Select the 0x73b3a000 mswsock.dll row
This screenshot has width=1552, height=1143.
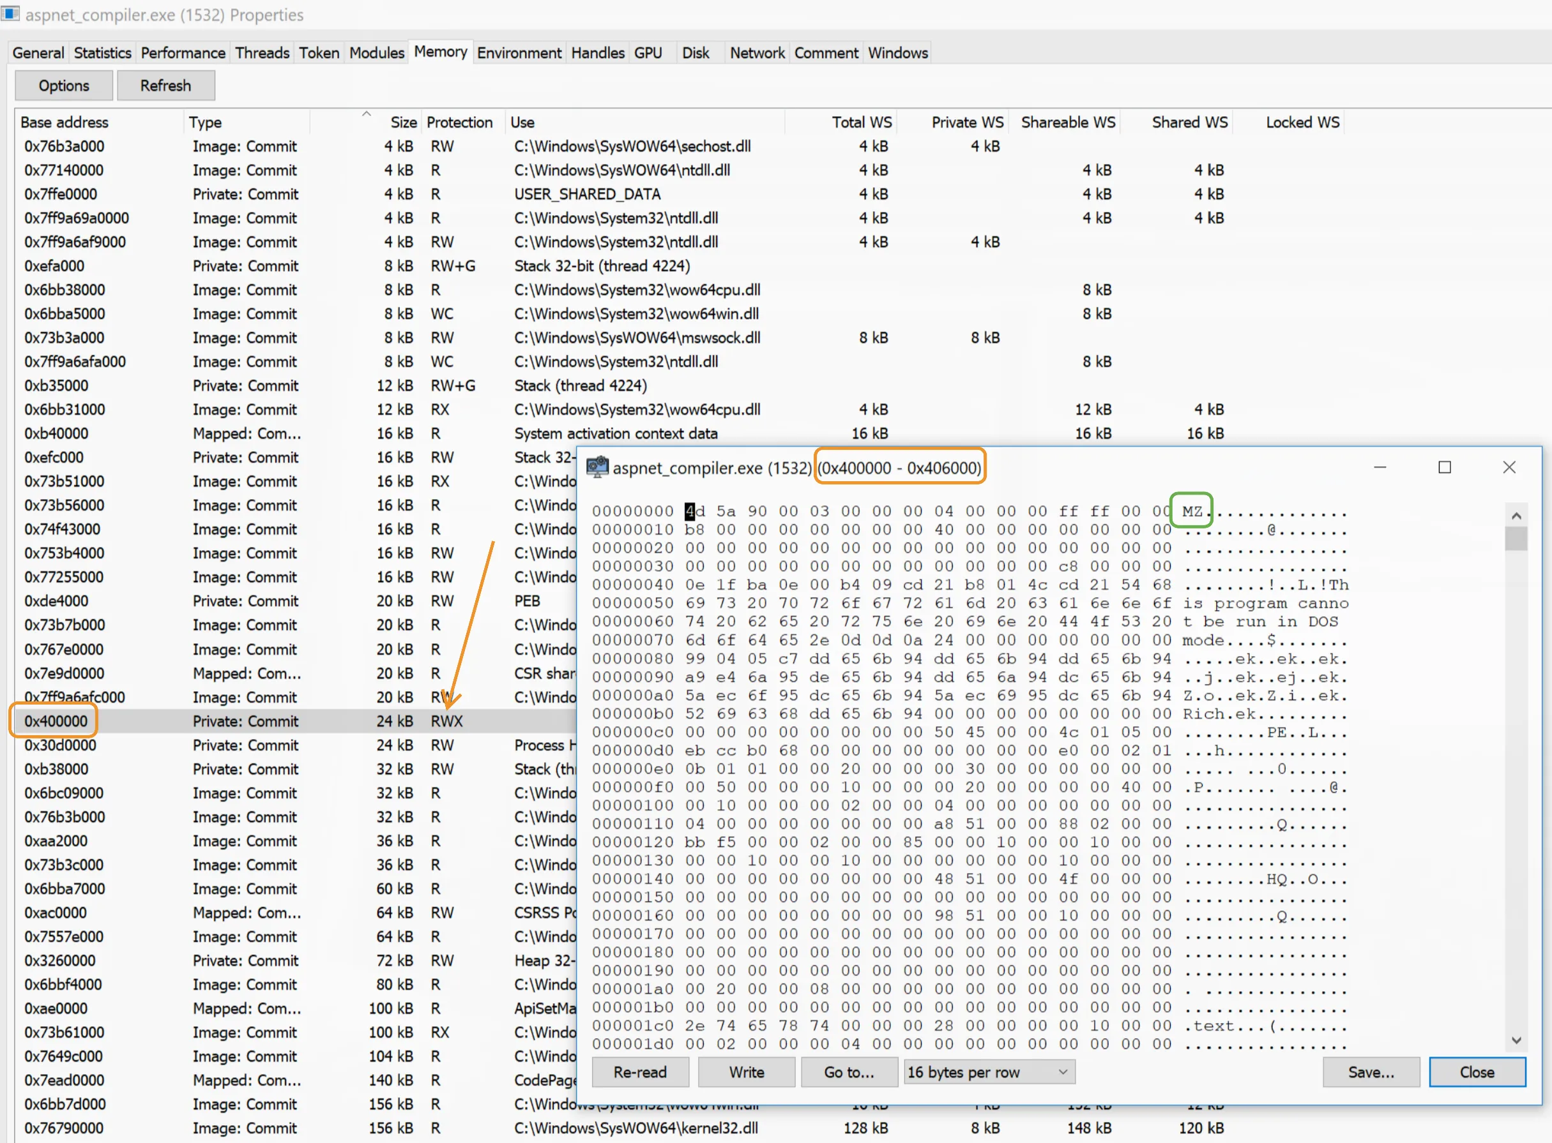(782, 338)
